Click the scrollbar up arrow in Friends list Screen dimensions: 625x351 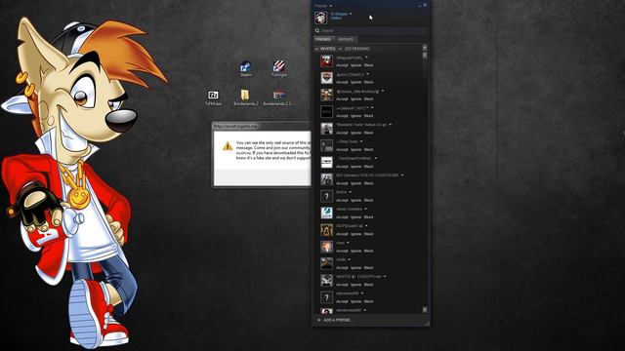425,48
